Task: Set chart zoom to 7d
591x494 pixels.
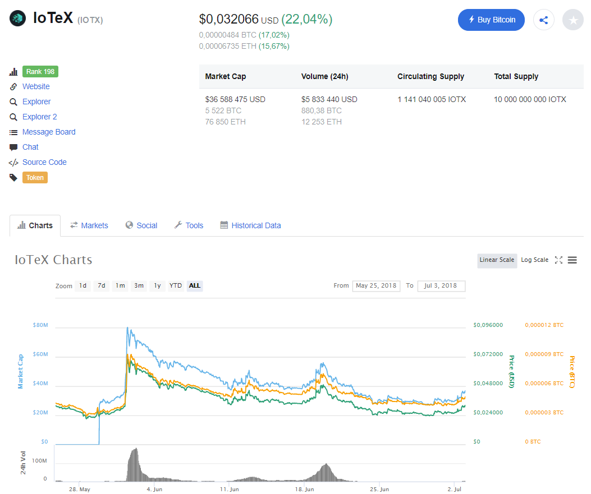Action: pyautogui.click(x=102, y=286)
